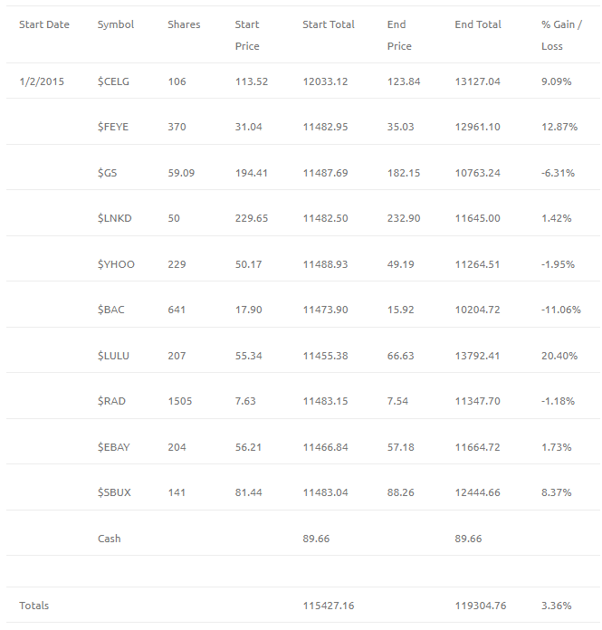Select the Cash row label

[110, 539]
